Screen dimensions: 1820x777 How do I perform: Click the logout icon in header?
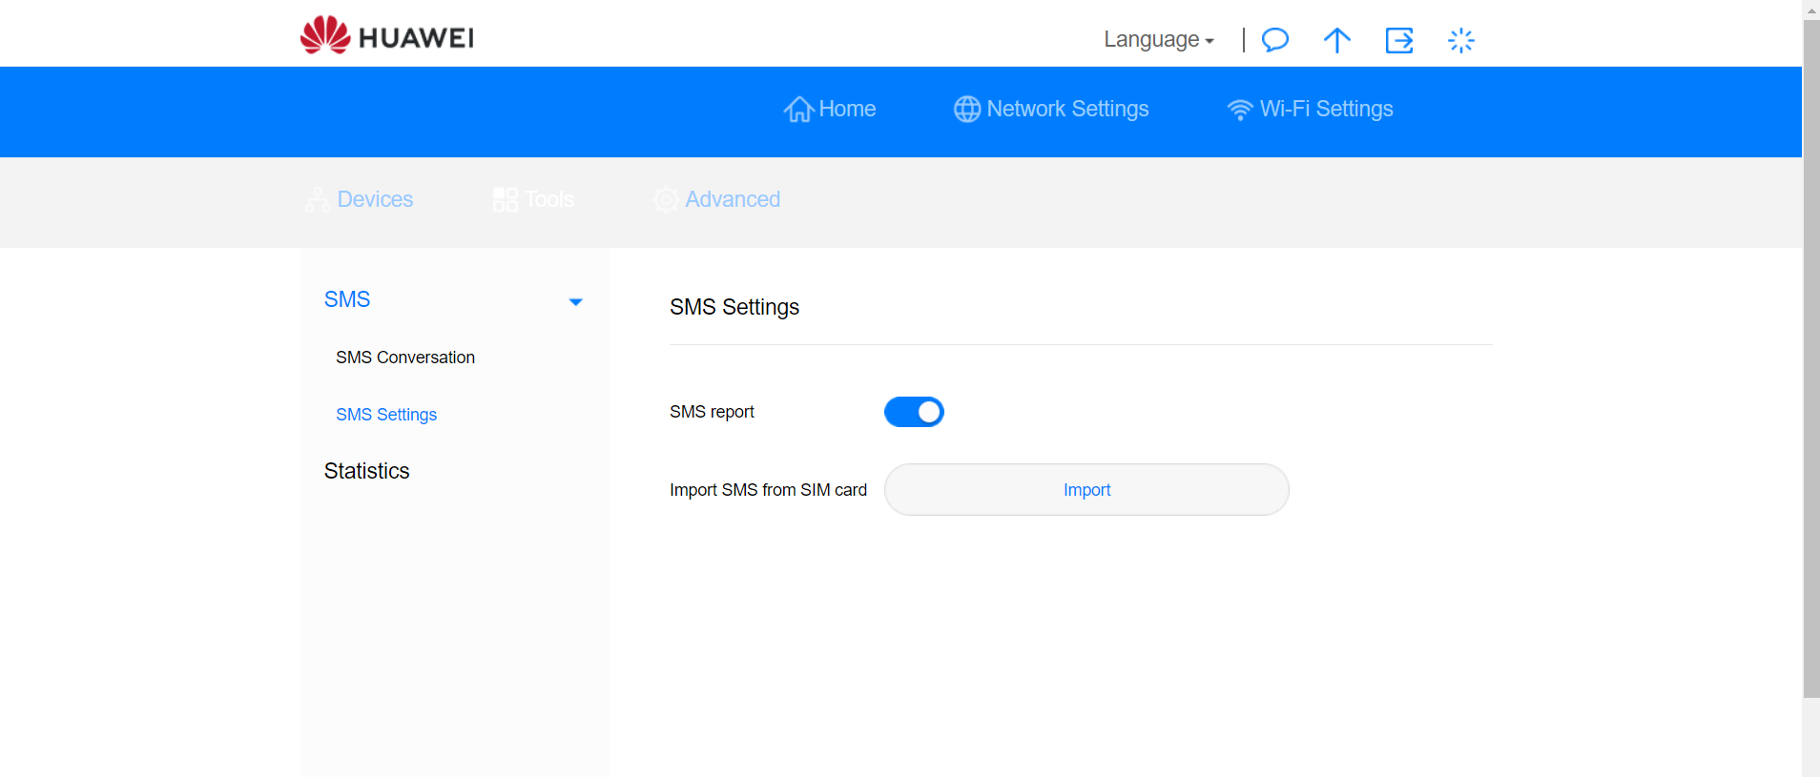tap(1399, 40)
